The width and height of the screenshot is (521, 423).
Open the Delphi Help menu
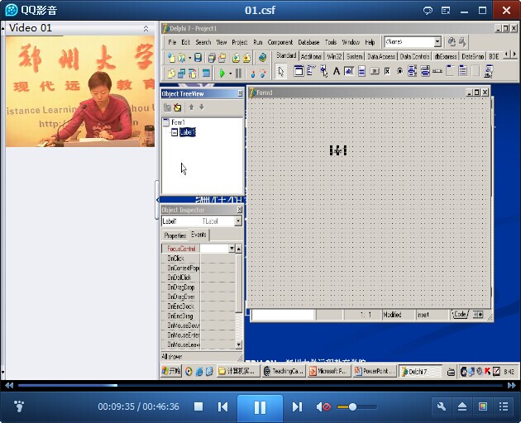point(370,42)
